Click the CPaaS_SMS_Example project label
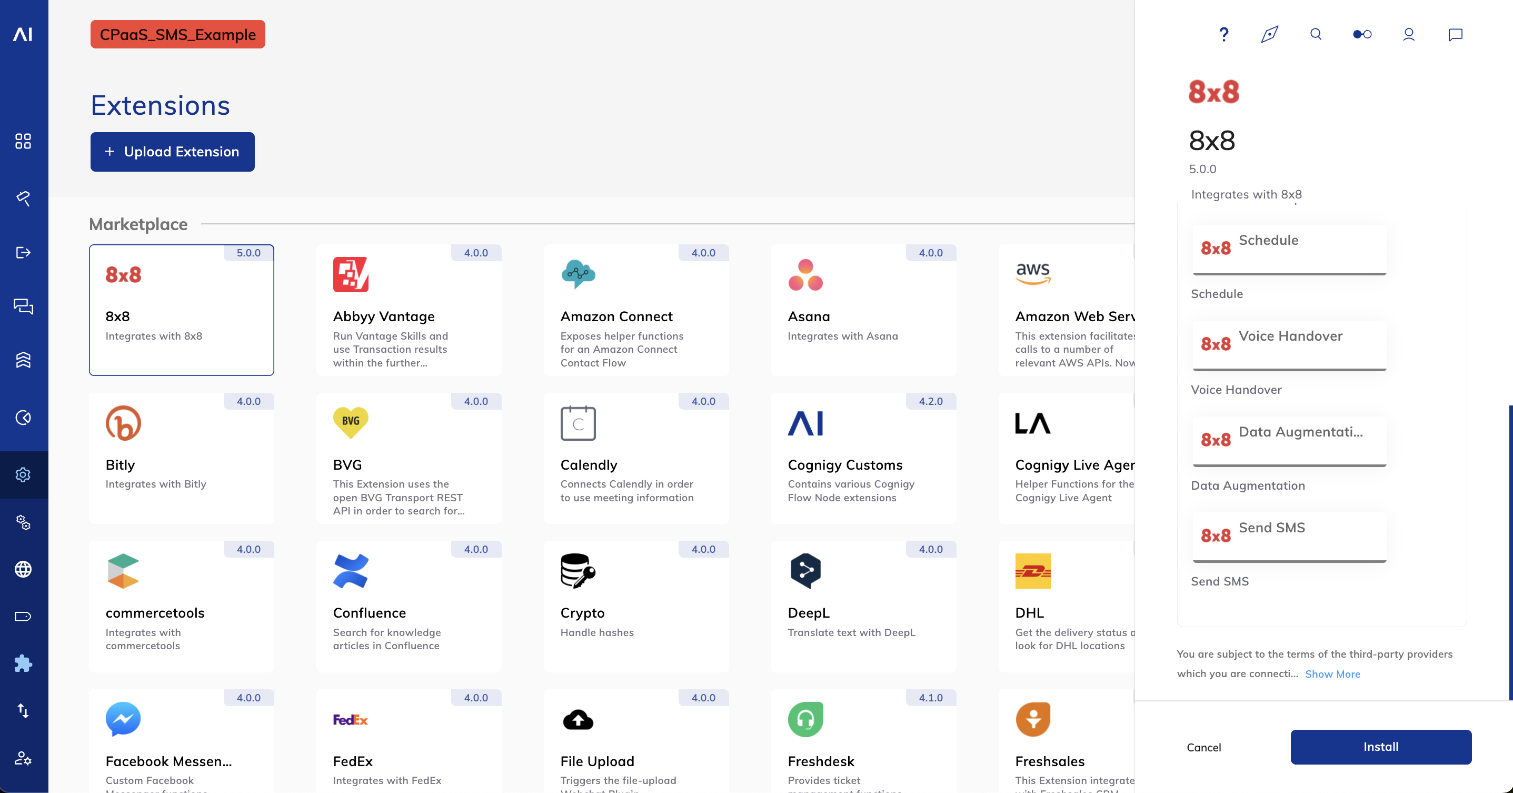1513x793 pixels. [x=177, y=34]
